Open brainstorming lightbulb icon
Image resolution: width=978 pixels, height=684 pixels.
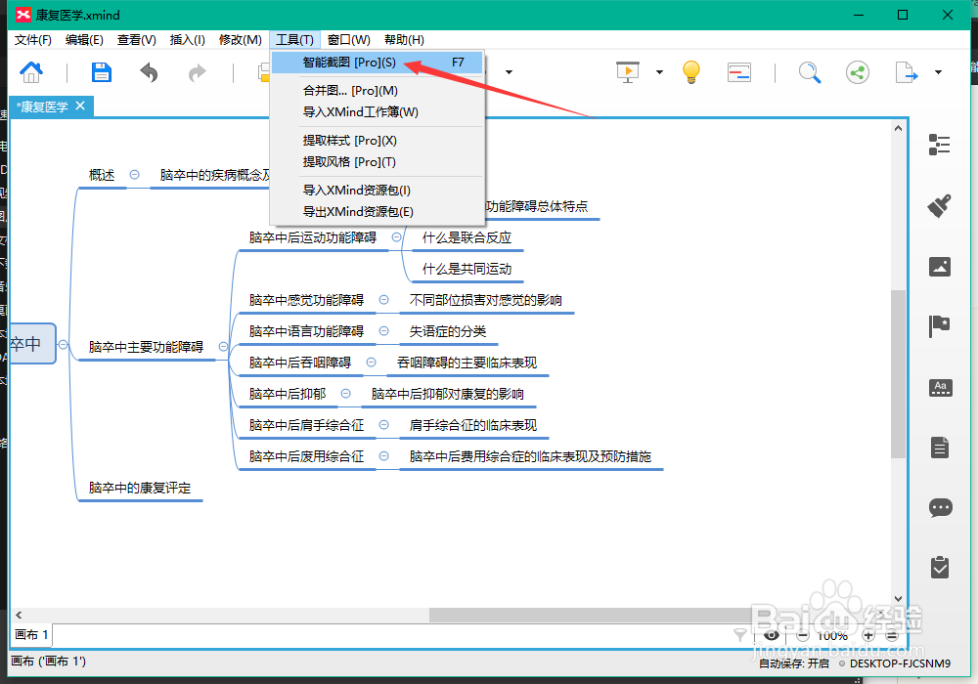691,72
